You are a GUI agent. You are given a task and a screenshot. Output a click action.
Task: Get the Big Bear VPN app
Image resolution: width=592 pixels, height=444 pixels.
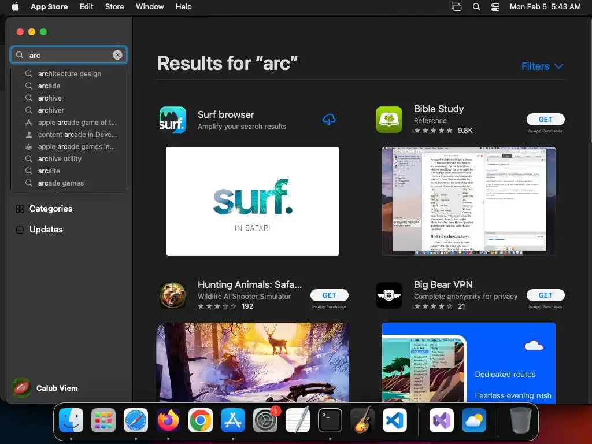[546, 295]
